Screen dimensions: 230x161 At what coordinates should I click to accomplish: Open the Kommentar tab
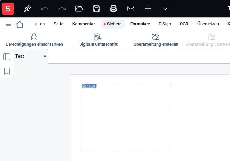pos(83,24)
